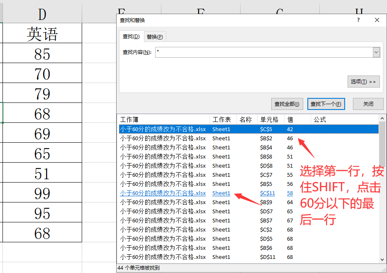Close the Find and Replace dialog
387x273 pixels.
tap(377, 20)
